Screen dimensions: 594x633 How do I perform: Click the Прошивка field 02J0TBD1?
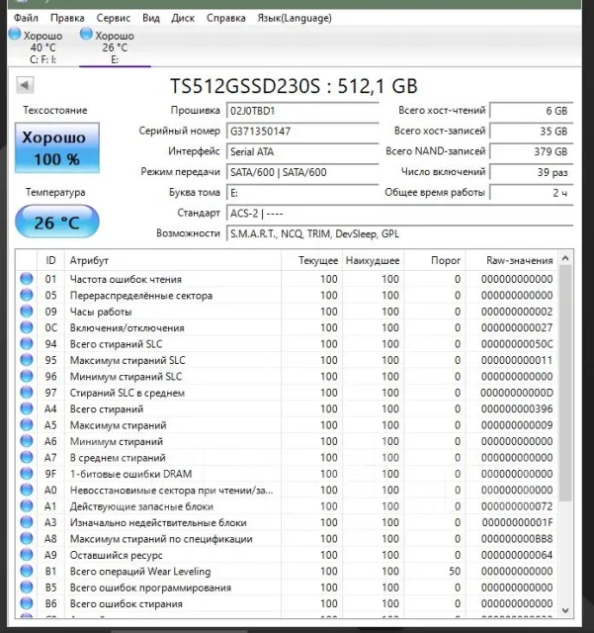click(x=302, y=111)
